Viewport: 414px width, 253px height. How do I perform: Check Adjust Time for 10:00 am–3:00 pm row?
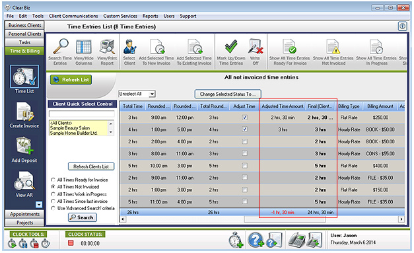point(245,166)
